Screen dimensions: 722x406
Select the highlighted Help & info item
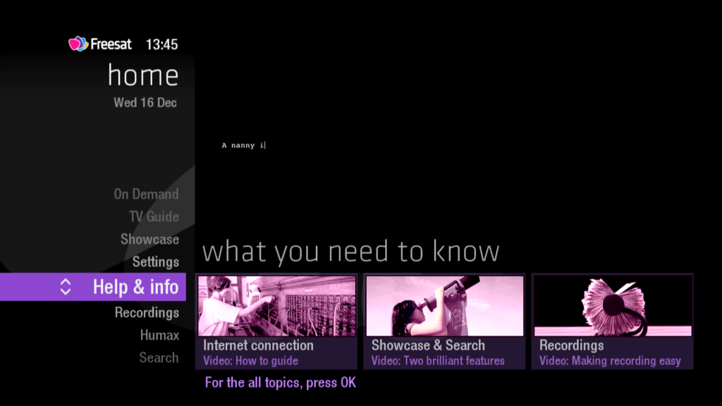pyautogui.click(x=135, y=287)
